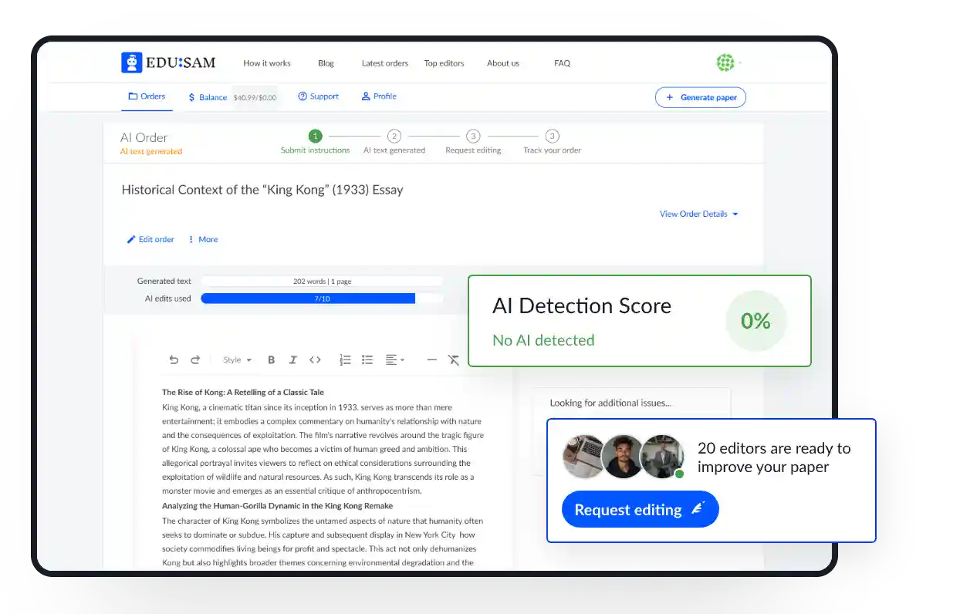Open the Style dropdown

tap(237, 359)
